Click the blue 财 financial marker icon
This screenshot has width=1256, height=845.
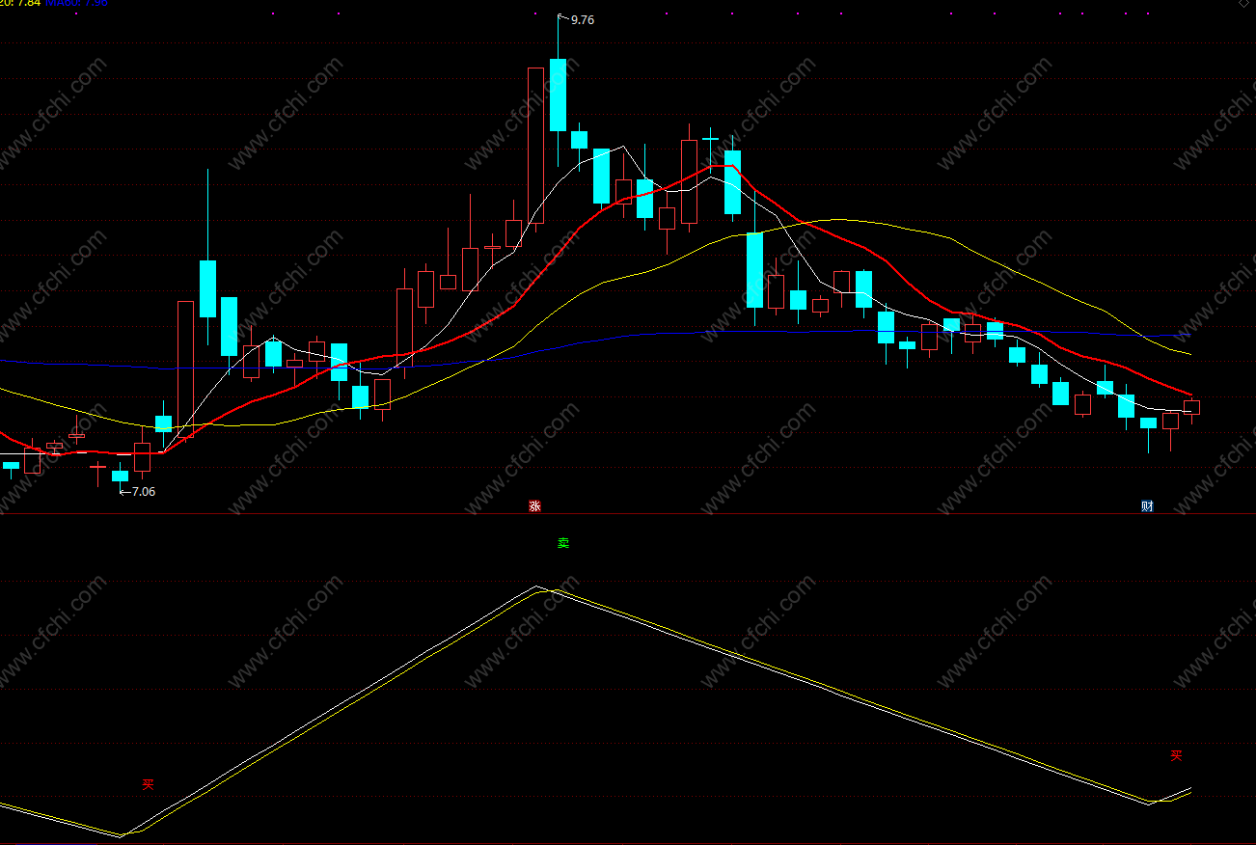1147,506
